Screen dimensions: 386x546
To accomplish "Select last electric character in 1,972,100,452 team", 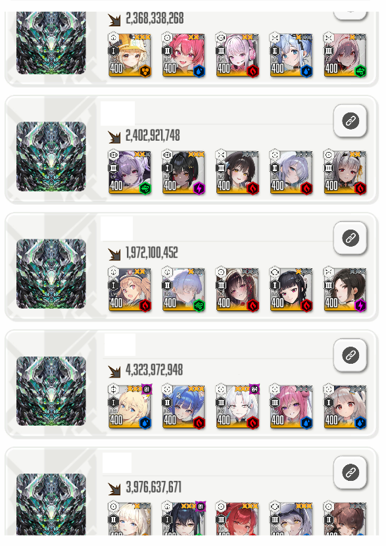I will pos(345,289).
